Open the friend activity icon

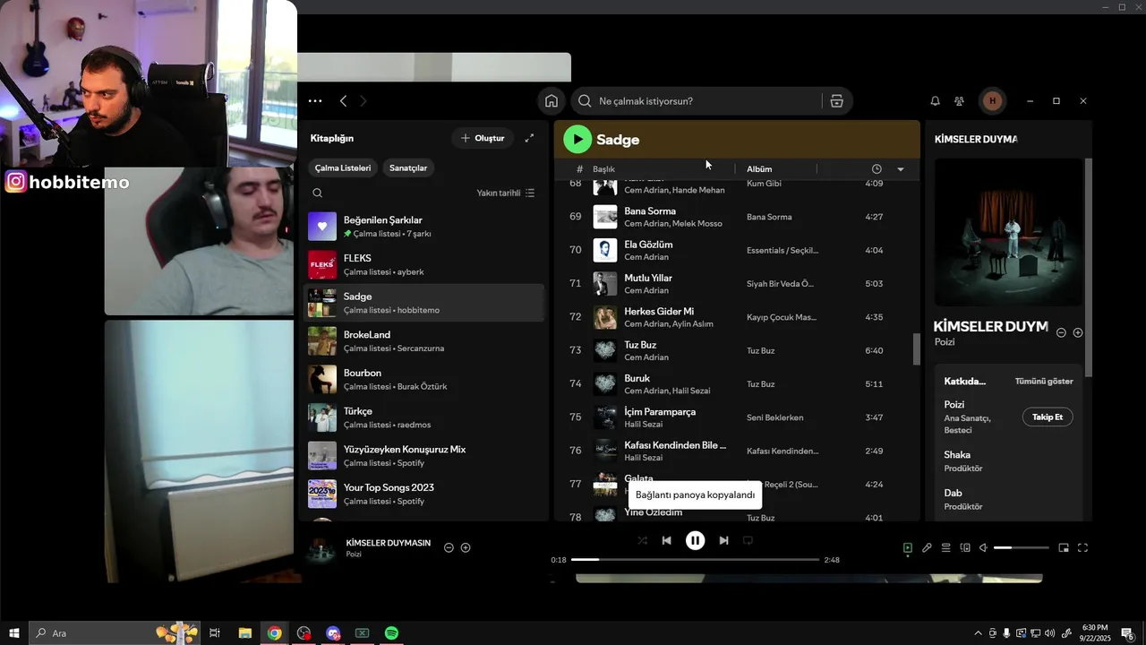click(x=959, y=101)
